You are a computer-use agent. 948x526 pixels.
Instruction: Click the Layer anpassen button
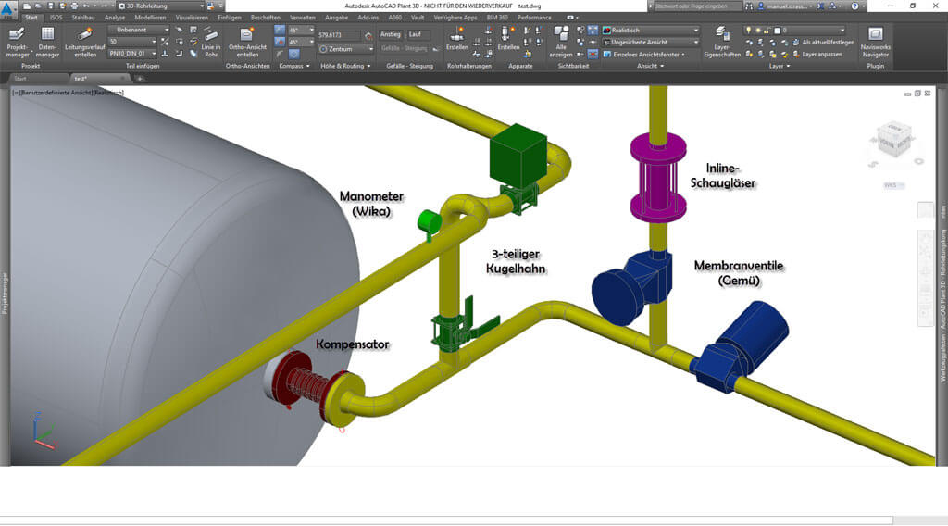(x=821, y=54)
